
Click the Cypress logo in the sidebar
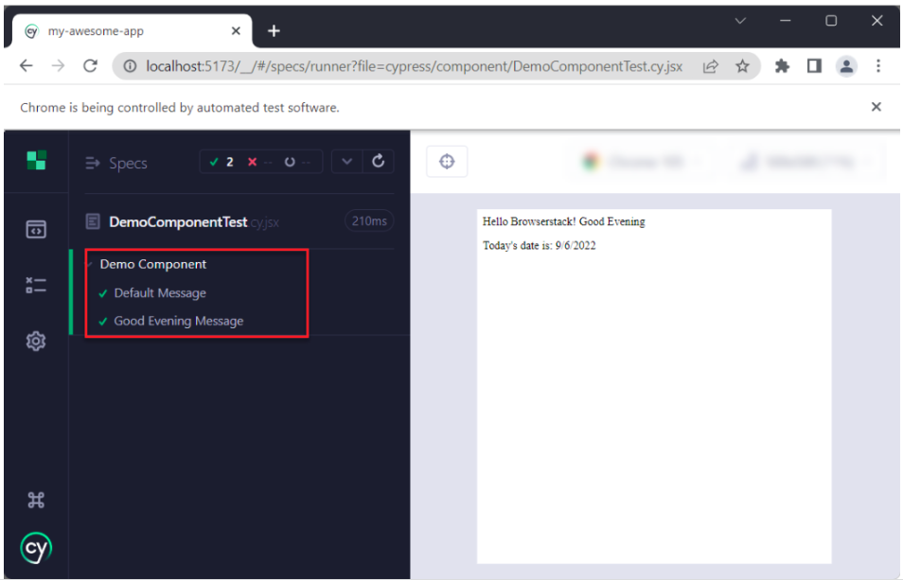36,548
